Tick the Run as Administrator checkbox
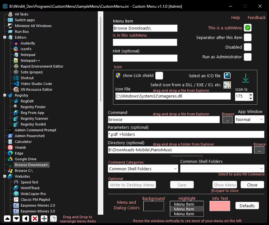The height and width of the screenshot is (225, 269). point(248,57)
